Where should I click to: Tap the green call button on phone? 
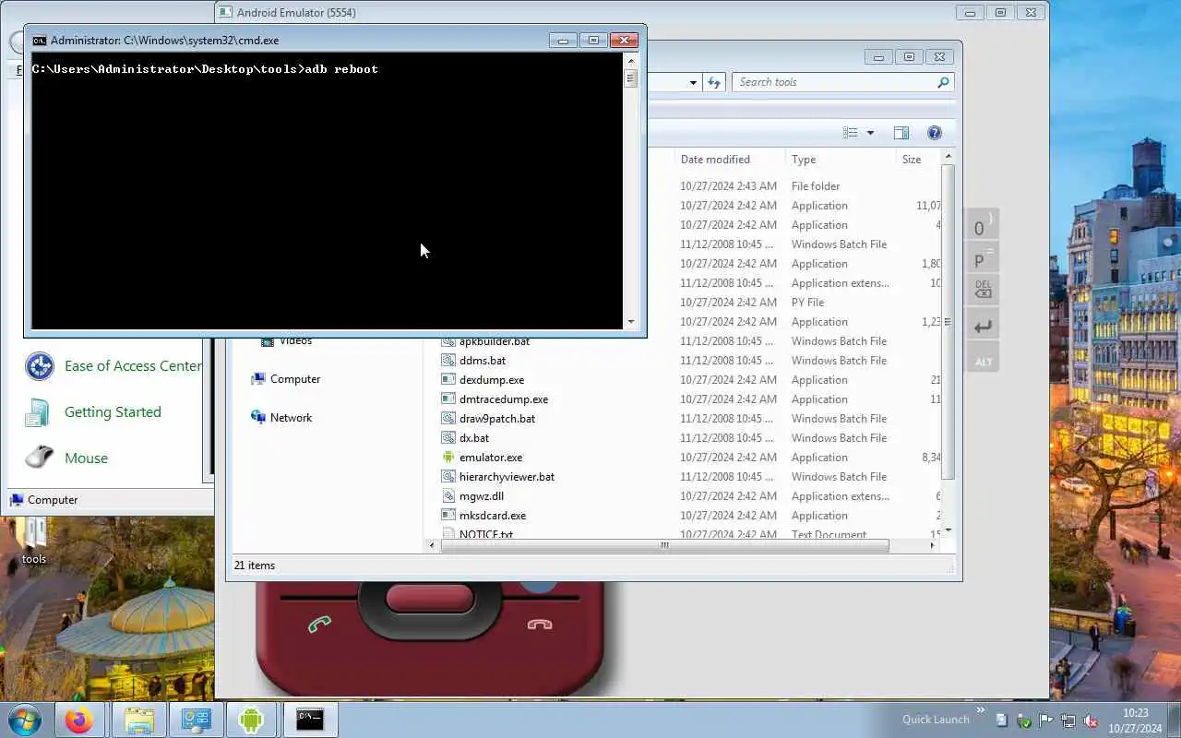coord(319,625)
